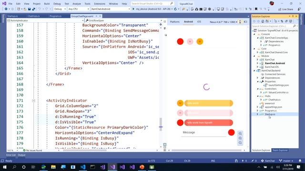Click the restart/refresh icon after device name
This screenshot has width=305, height=171.
coord(175,9)
